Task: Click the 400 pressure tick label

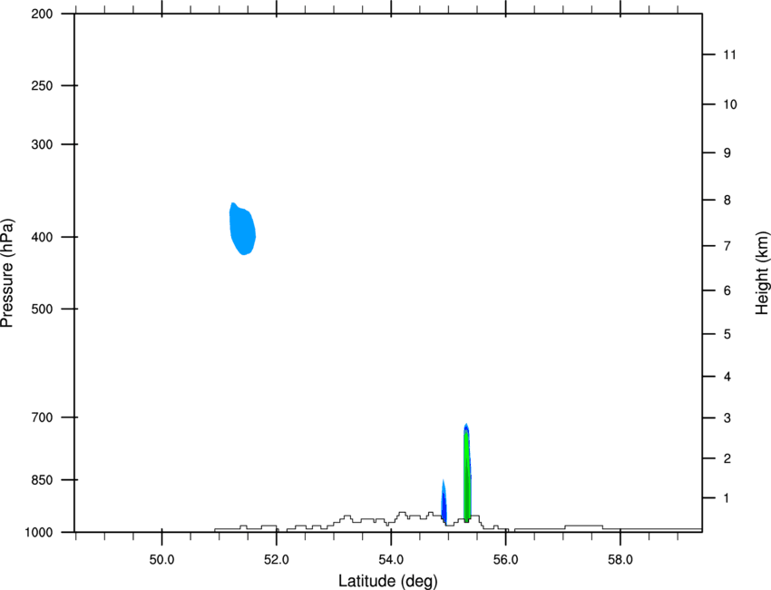Action: (42, 237)
